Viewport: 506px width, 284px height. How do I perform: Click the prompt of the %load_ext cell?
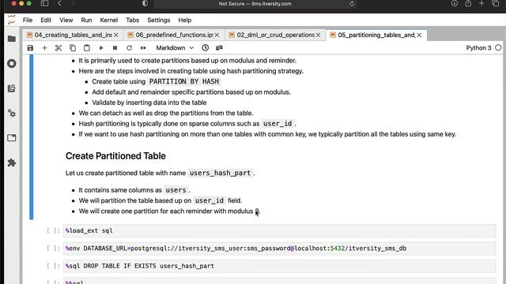pyautogui.click(x=53, y=230)
